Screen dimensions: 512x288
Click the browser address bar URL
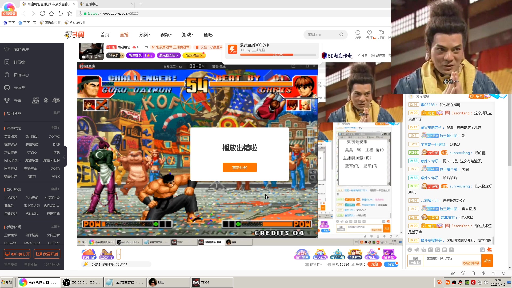point(113,13)
